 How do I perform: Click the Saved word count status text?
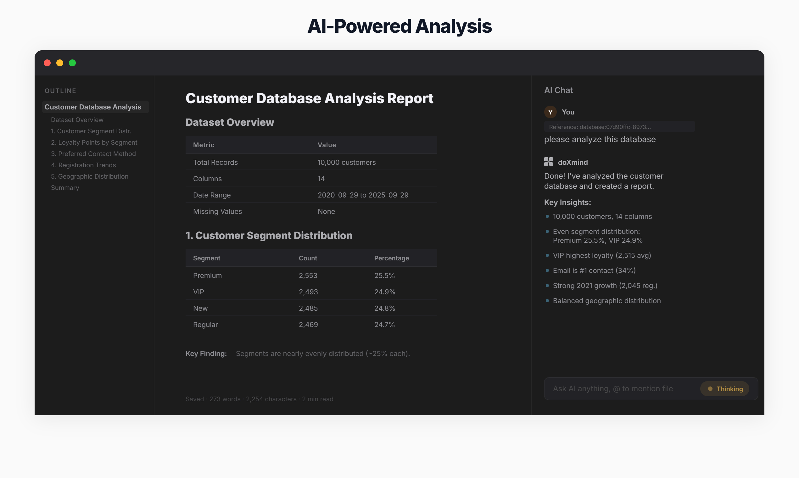click(259, 399)
